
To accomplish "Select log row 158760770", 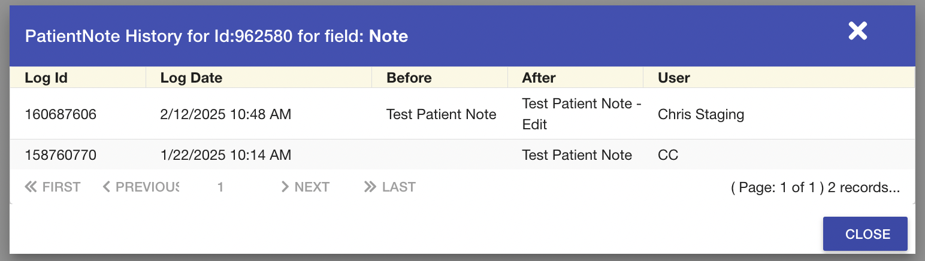I will coord(61,156).
